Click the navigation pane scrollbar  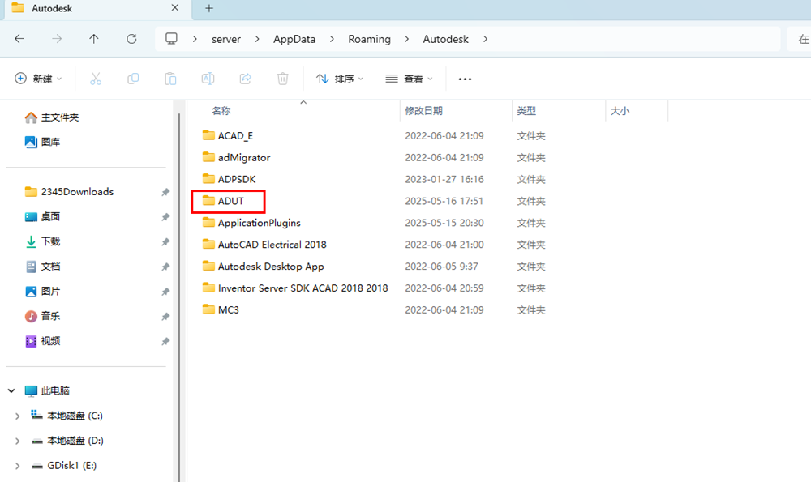coord(179,297)
